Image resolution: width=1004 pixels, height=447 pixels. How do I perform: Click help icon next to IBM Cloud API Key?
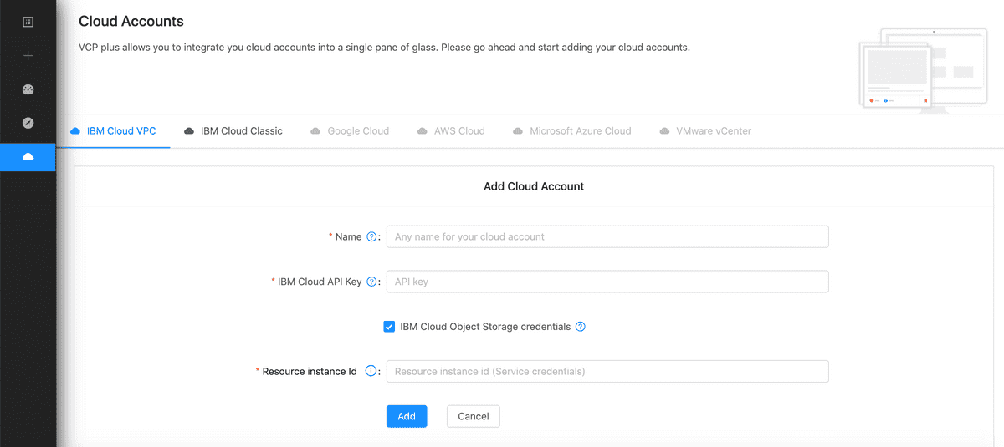pyautogui.click(x=372, y=282)
